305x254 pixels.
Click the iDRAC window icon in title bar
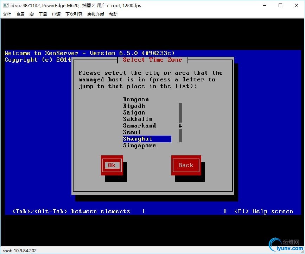pos(6,5)
